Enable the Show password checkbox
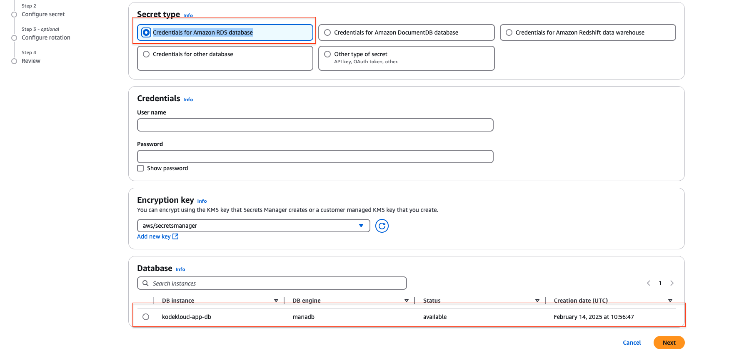This screenshot has width=744, height=358. 141,168
